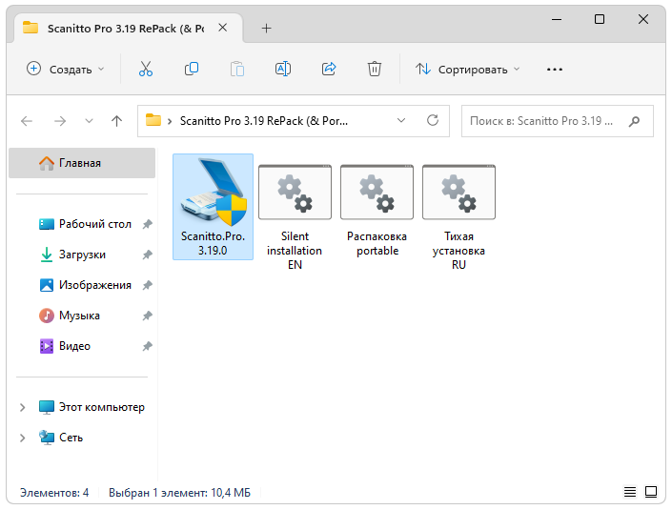The width and height of the screenshot is (672, 510).
Task: Click the Rename icon in toolbar
Action: point(283,69)
